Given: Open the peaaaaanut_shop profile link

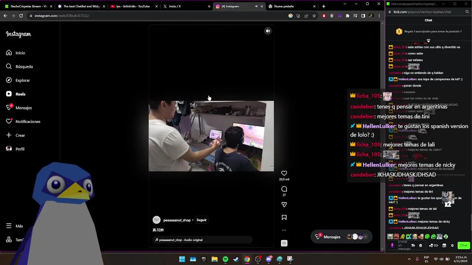Looking at the screenshot, I should click(177, 220).
